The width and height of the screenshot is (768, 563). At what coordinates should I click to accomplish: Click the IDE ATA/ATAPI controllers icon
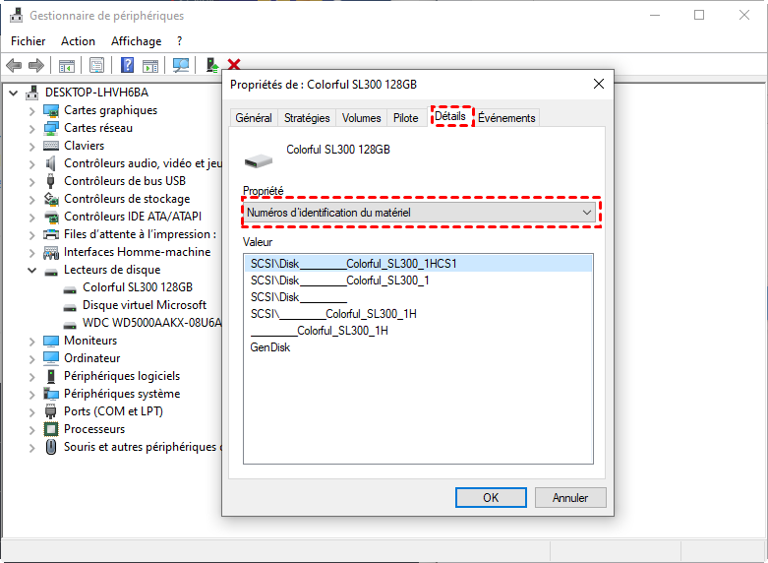tap(51, 217)
